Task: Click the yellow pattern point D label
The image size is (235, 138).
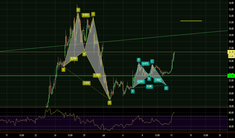Action: [109, 103]
